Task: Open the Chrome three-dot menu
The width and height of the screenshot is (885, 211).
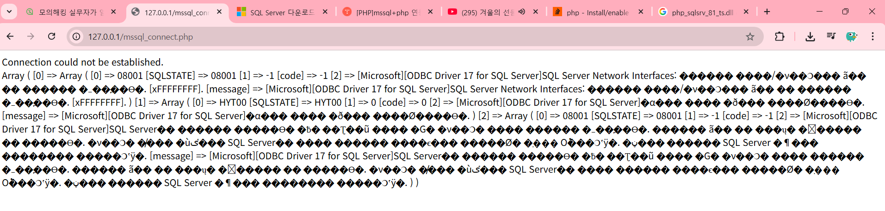Action: 873,36
